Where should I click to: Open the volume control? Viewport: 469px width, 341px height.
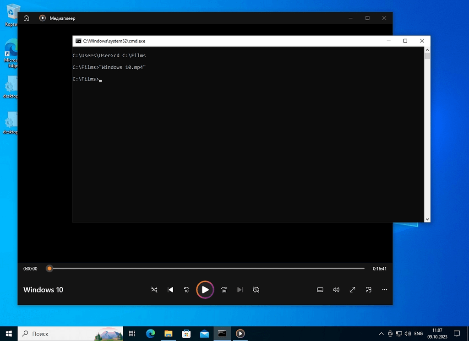(x=336, y=290)
